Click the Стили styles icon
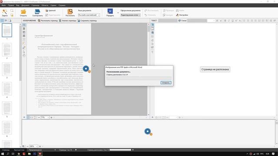The image size is (278, 156). pyautogui.click(x=182, y=21)
